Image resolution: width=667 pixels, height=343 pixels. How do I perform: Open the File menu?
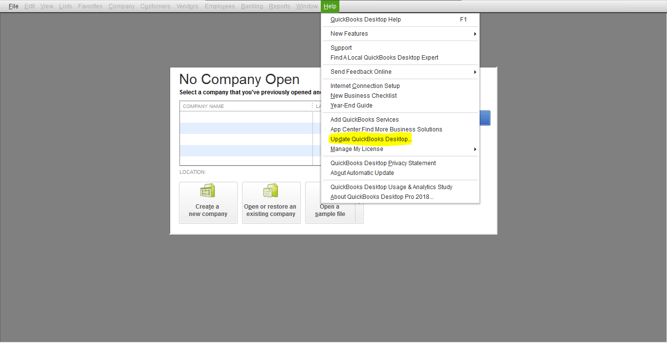(x=13, y=6)
